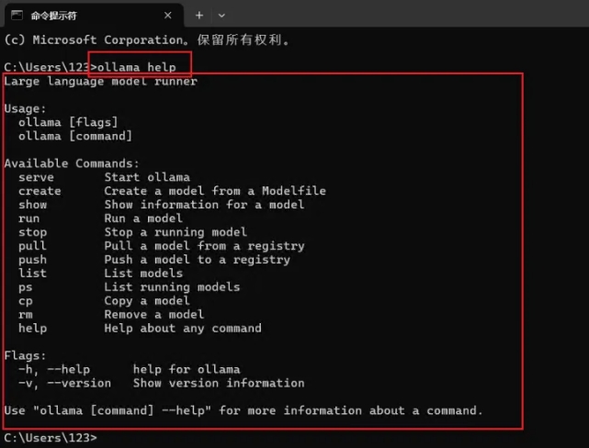Select the 命令提示符 tab title

pyautogui.click(x=53, y=16)
